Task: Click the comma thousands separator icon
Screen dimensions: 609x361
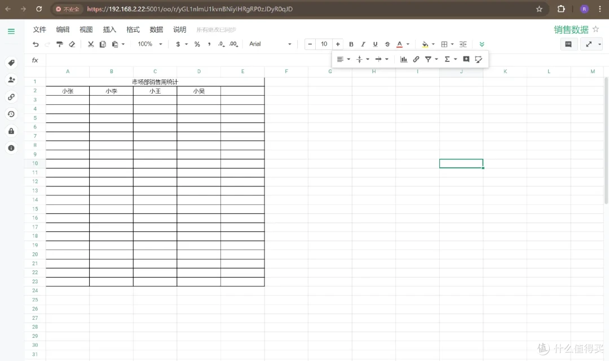Action: tap(209, 44)
